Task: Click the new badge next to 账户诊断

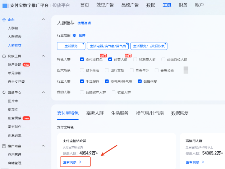Action: pyautogui.click(x=26, y=65)
